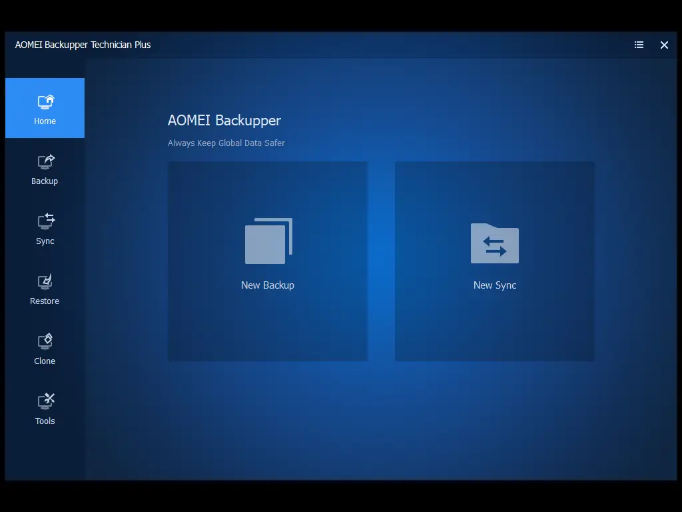Click the New Sync folder icon

pos(494,244)
